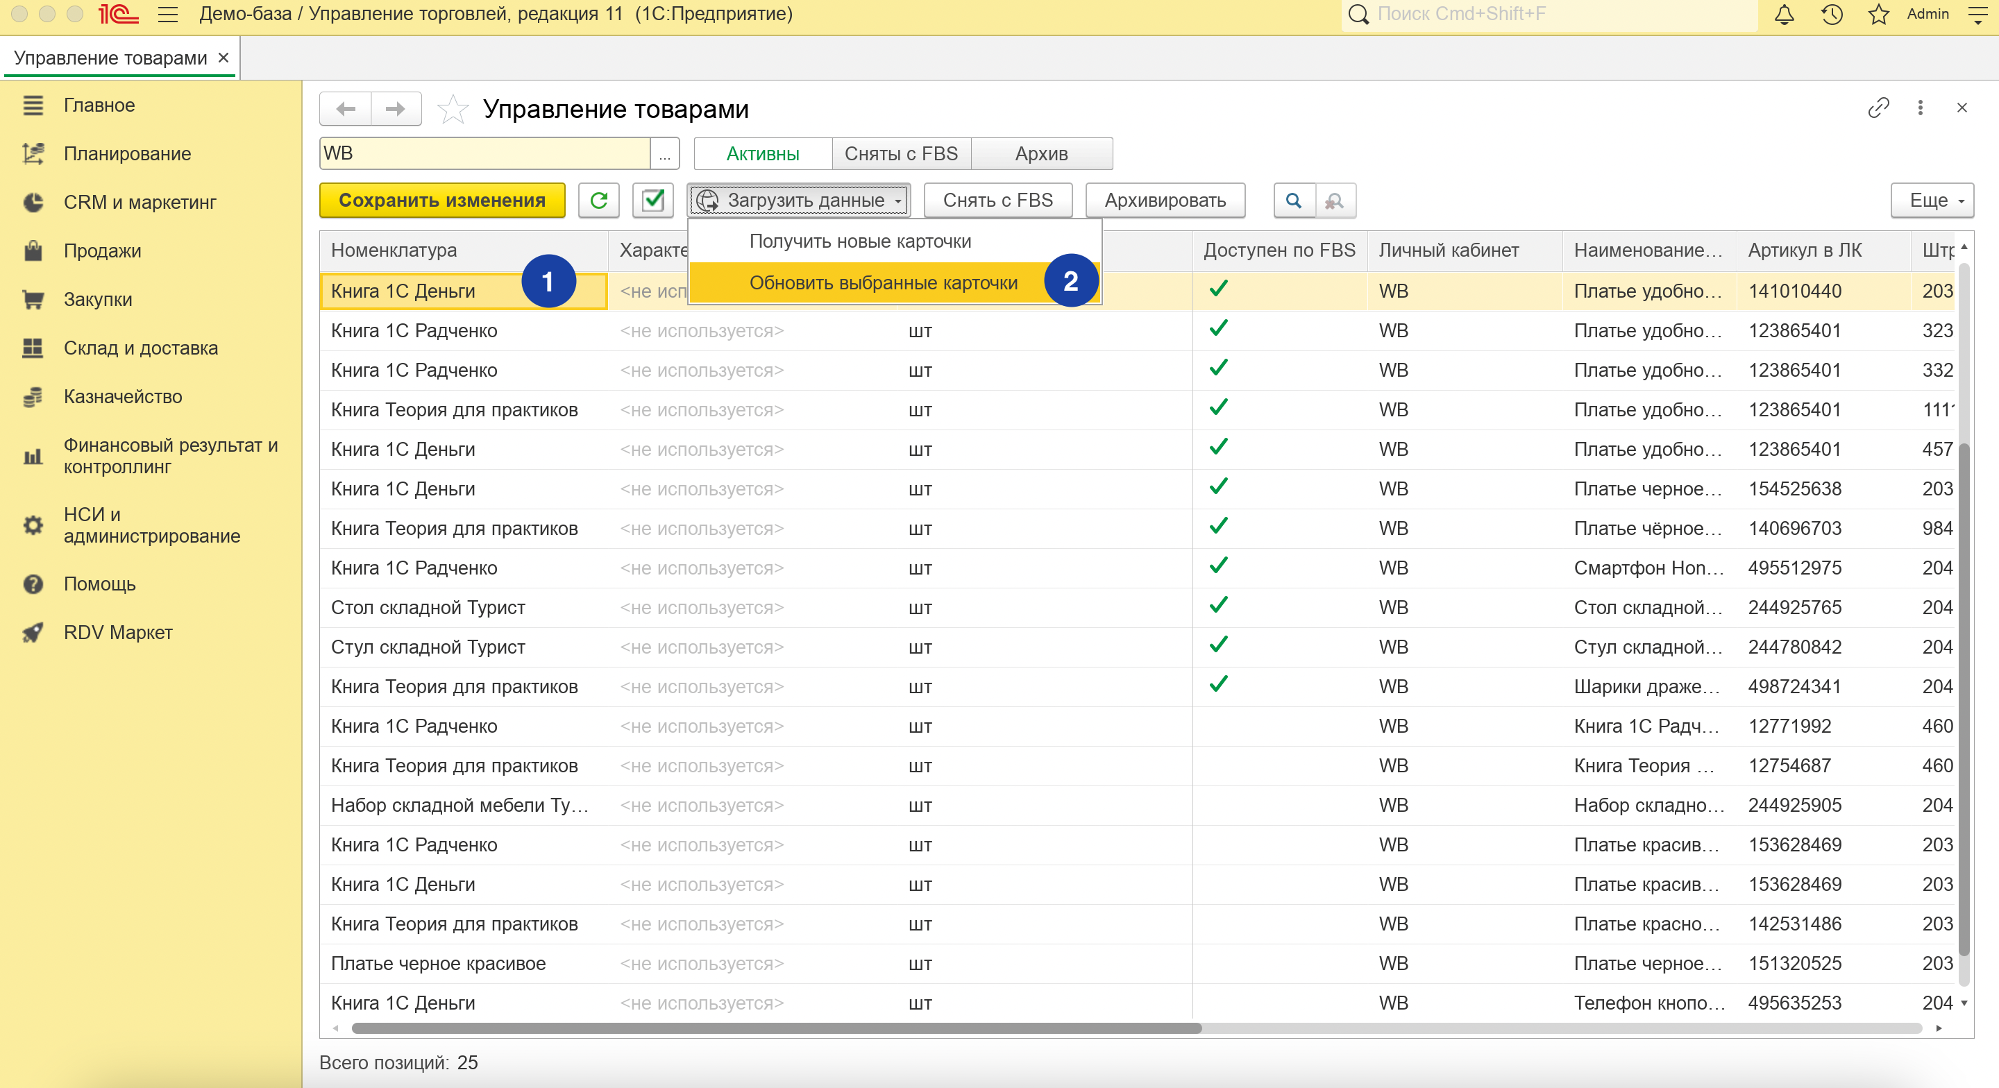
Task: Add form to favorites with star icon
Action: [x=453, y=110]
